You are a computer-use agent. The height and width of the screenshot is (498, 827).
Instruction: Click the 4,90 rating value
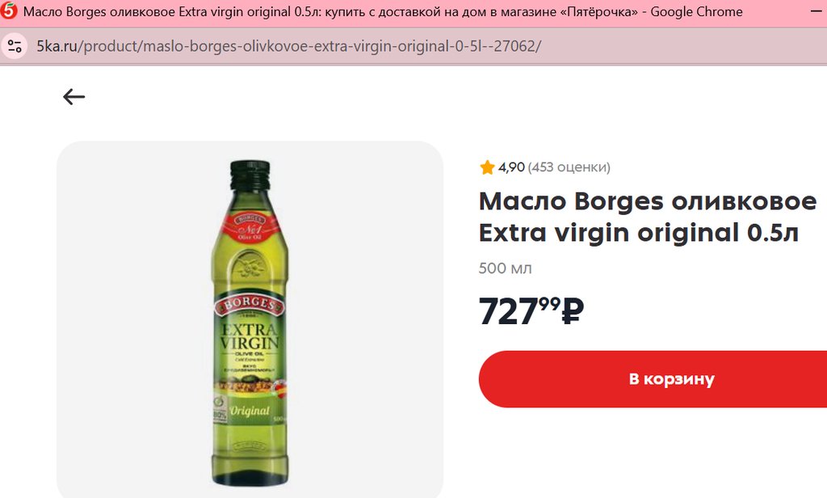pos(511,167)
